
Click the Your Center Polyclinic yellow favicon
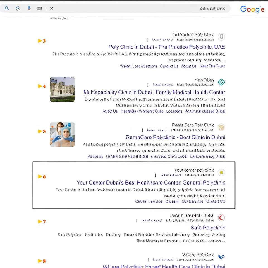221,173
